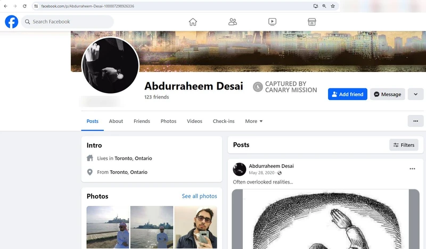The height and width of the screenshot is (249, 426).
Task: Click the Search Facebook field
Action: tap(68, 22)
